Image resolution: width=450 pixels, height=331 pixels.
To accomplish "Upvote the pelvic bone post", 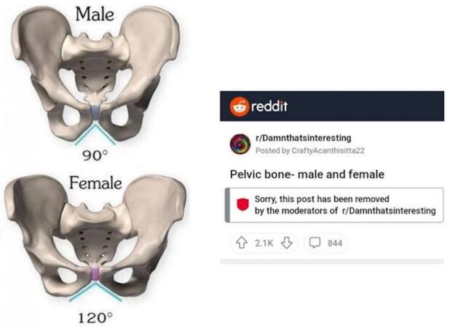I will (x=242, y=243).
